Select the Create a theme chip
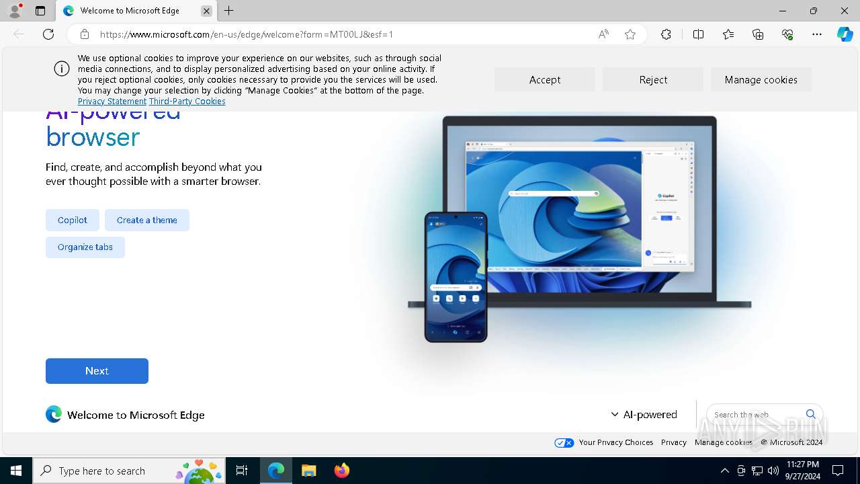This screenshot has height=484, width=860. click(x=147, y=220)
